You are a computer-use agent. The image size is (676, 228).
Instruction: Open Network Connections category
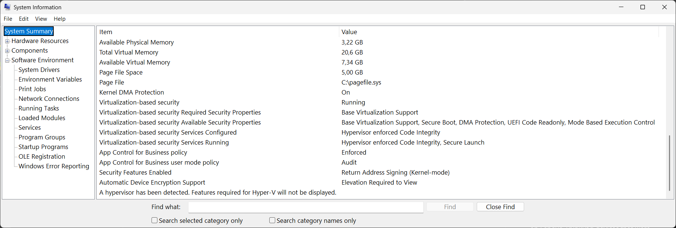[x=49, y=99]
